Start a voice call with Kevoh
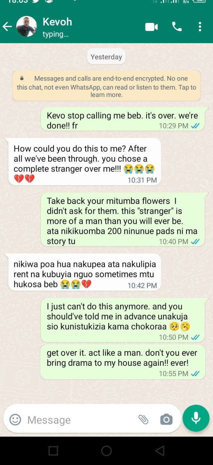The width and height of the screenshot is (213, 465). point(177,27)
